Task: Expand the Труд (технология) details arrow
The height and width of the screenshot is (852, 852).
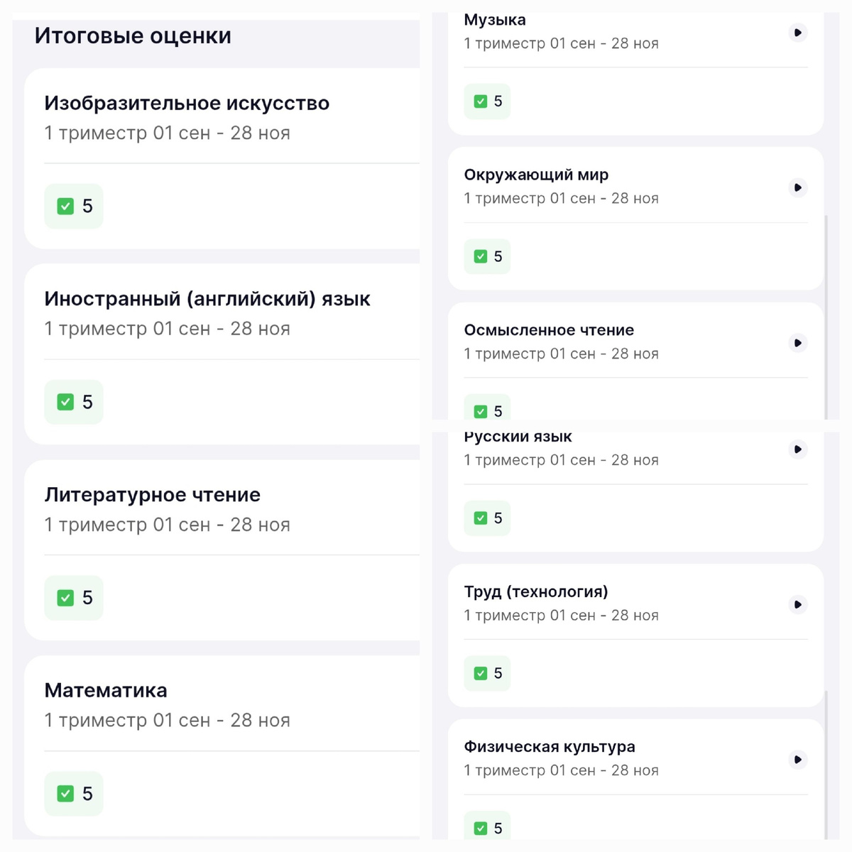Action: pyautogui.click(x=797, y=604)
